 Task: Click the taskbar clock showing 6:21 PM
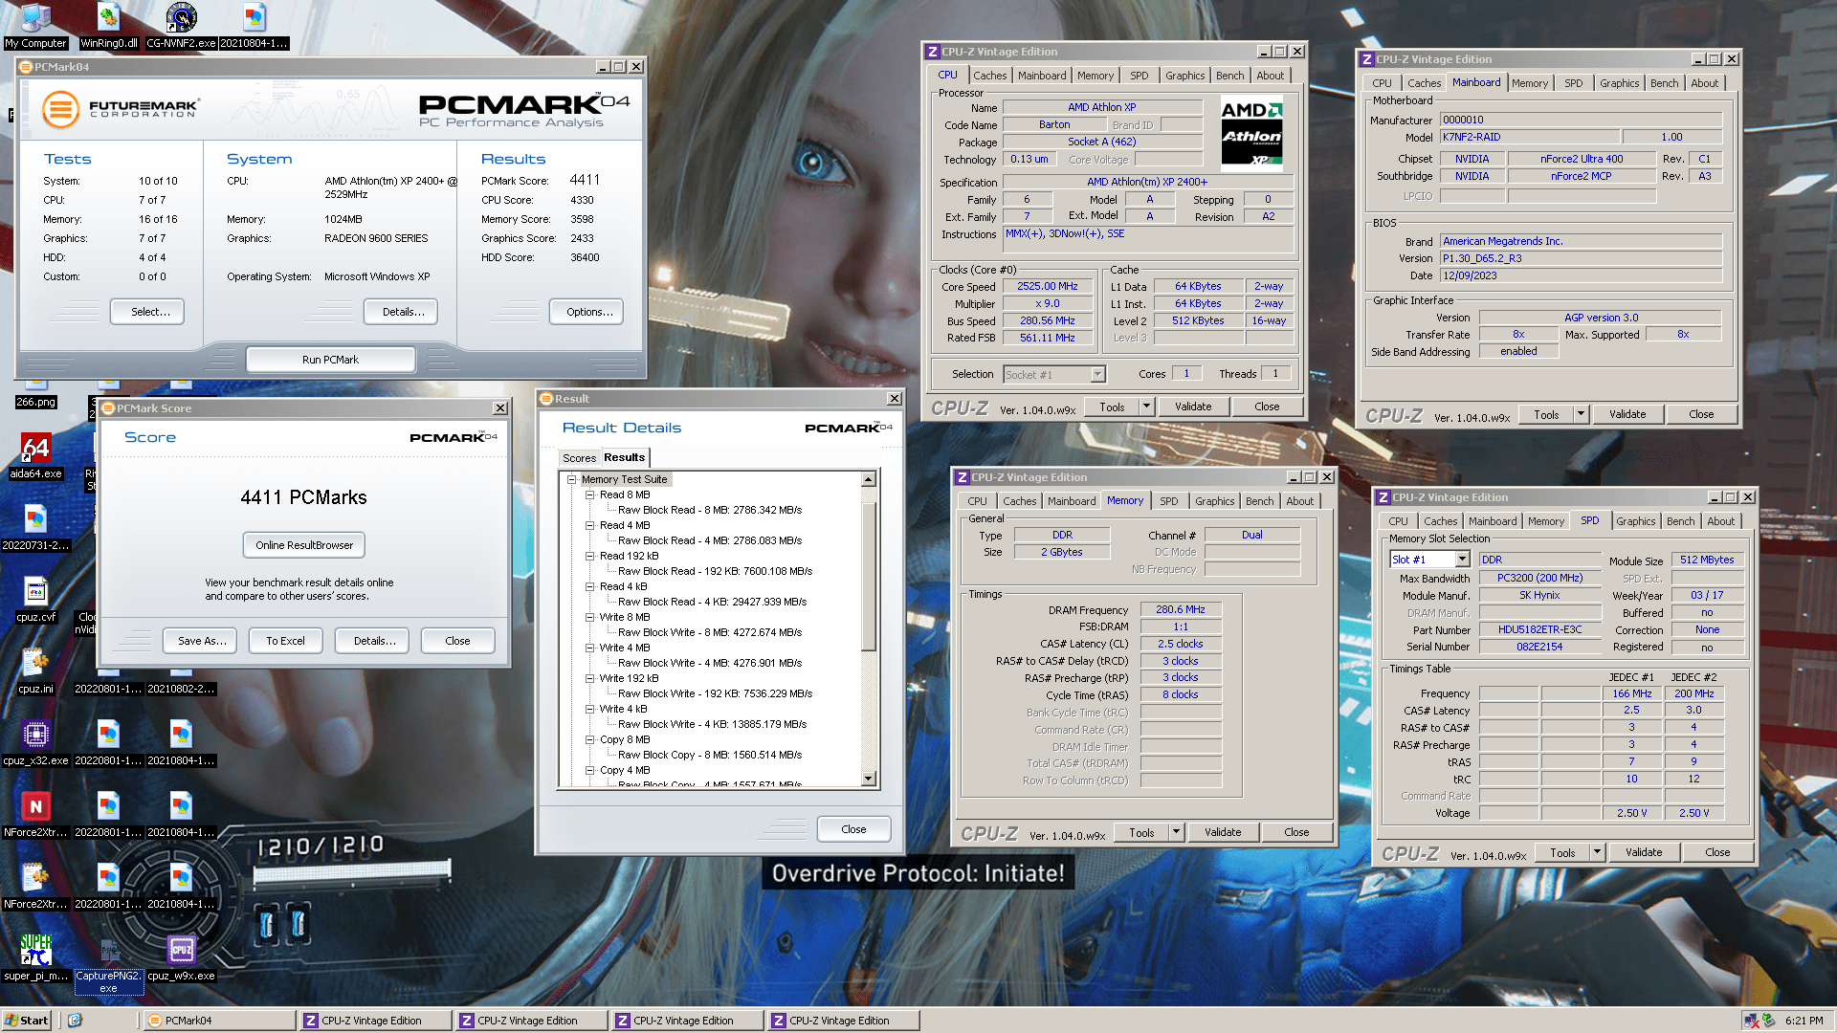[1804, 1021]
